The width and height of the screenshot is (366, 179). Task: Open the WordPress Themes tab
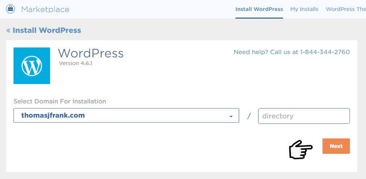pos(346,9)
